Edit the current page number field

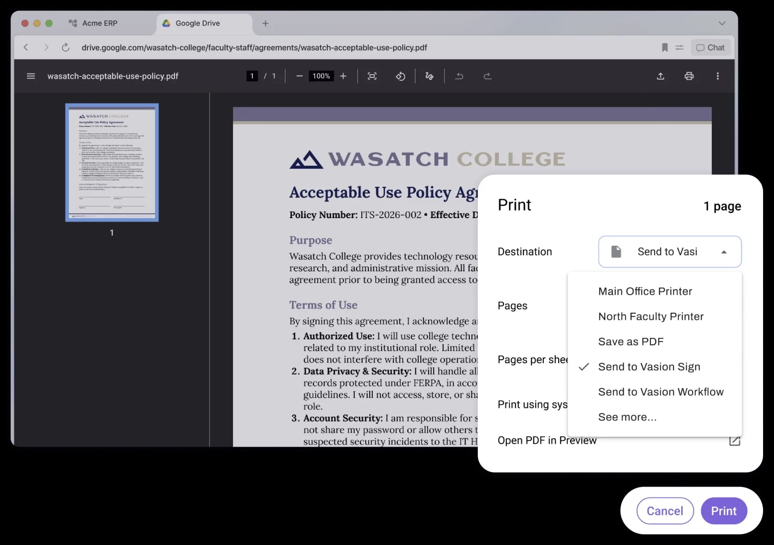[252, 76]
